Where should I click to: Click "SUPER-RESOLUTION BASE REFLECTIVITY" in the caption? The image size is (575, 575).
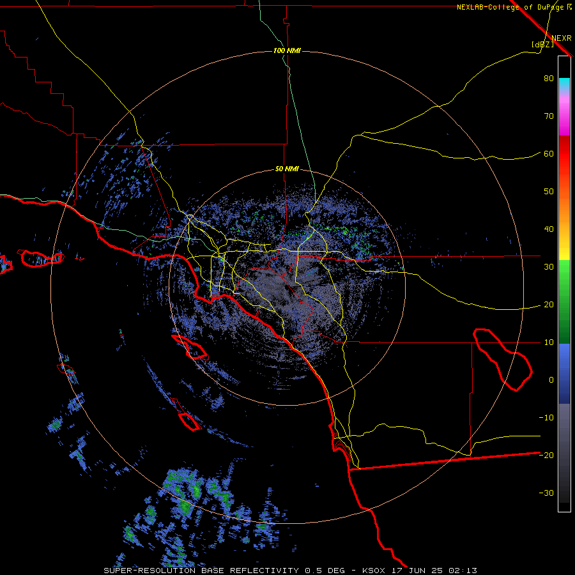(201, 571)
